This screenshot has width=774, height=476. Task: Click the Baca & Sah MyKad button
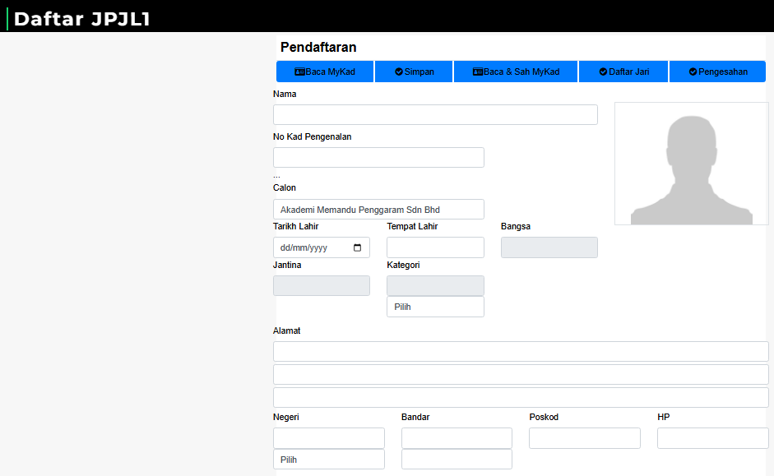pos(516,72)
